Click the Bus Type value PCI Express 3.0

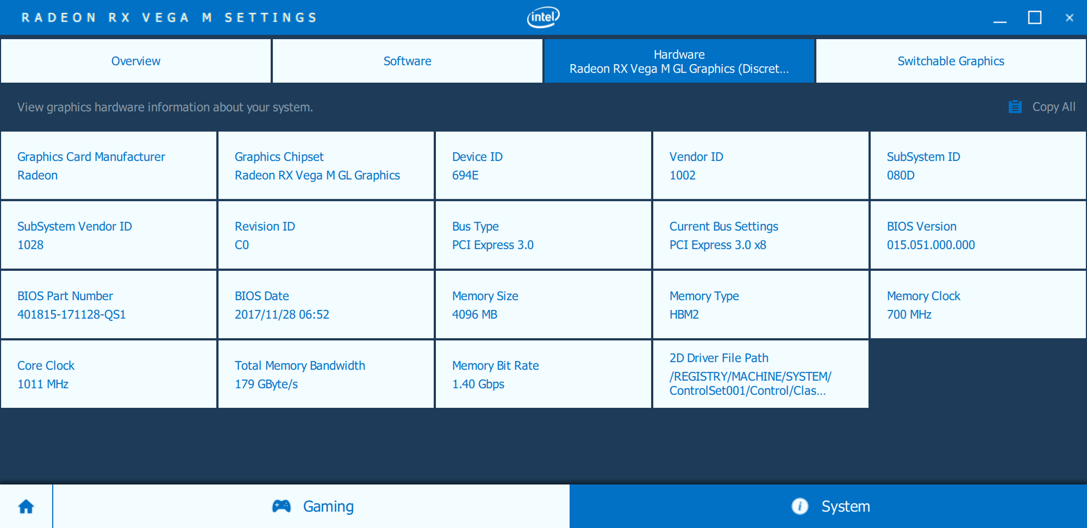click(493, 245)
